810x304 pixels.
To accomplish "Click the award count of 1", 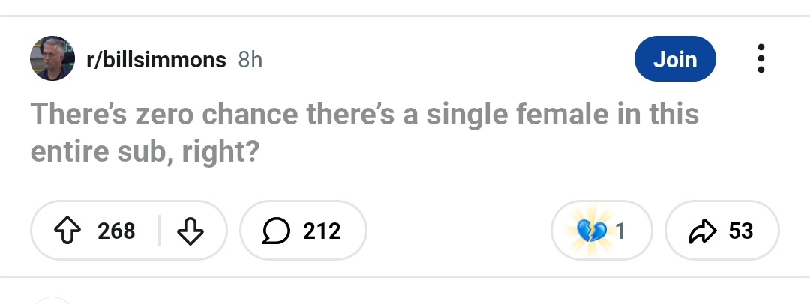I will pyautogui.click(x=620, y=231).
